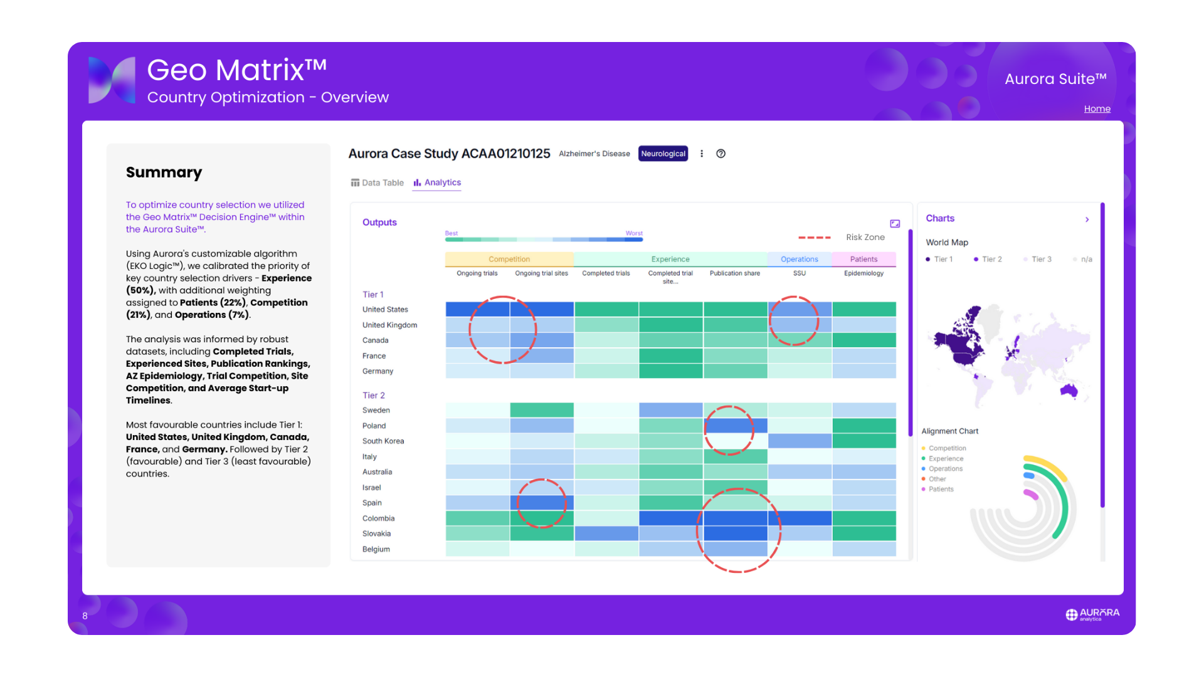
Task: Click the Experience category header
Action: click(670, 260)
